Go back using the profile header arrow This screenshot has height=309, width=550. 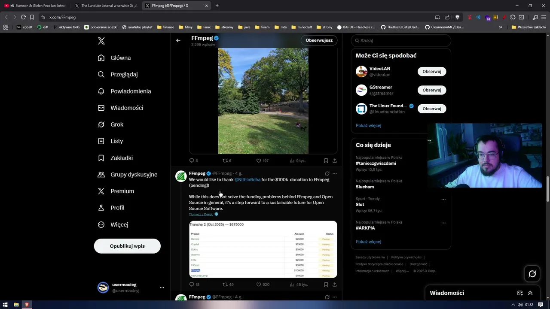click(x=178, y=40)
